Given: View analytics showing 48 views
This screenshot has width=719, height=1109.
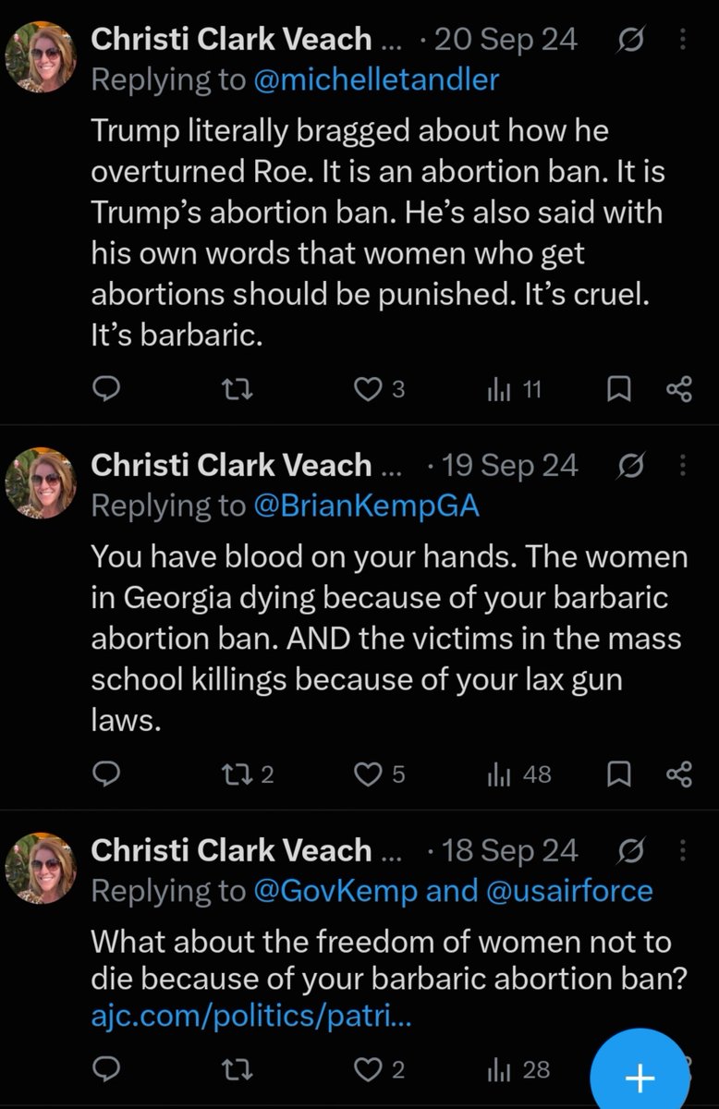Looking at the screenshot, I should [518, 774].
